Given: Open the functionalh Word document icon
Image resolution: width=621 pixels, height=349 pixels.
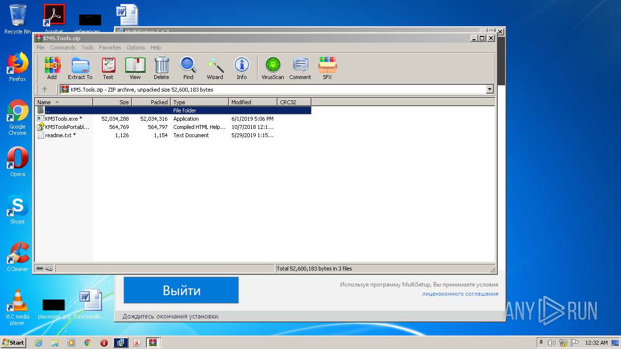Looking at the screenshot, I should pyautogui.click(x=90, y=304).
